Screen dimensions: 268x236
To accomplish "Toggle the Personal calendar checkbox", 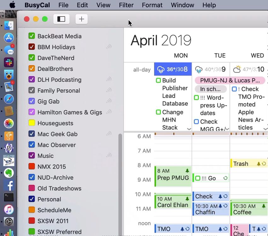I will click(x=32, y=199).
